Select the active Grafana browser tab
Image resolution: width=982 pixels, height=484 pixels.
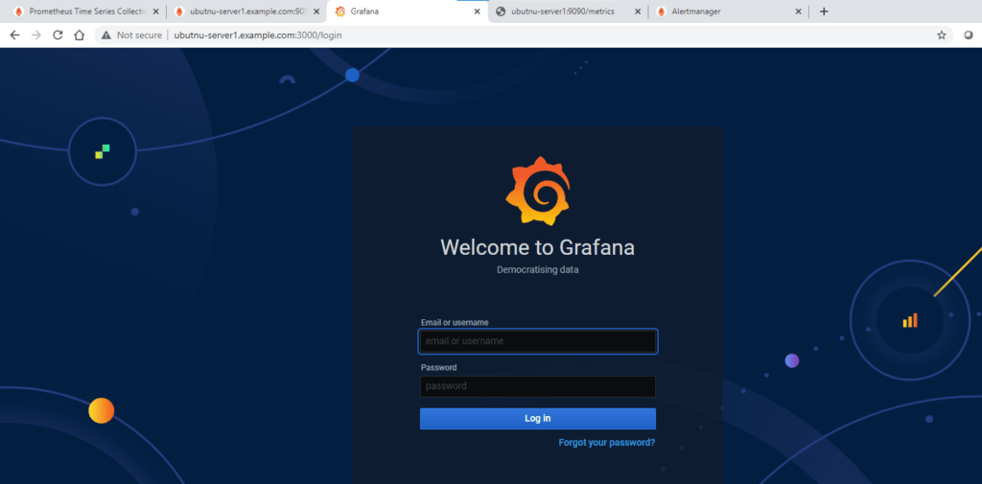pos(407,12)
